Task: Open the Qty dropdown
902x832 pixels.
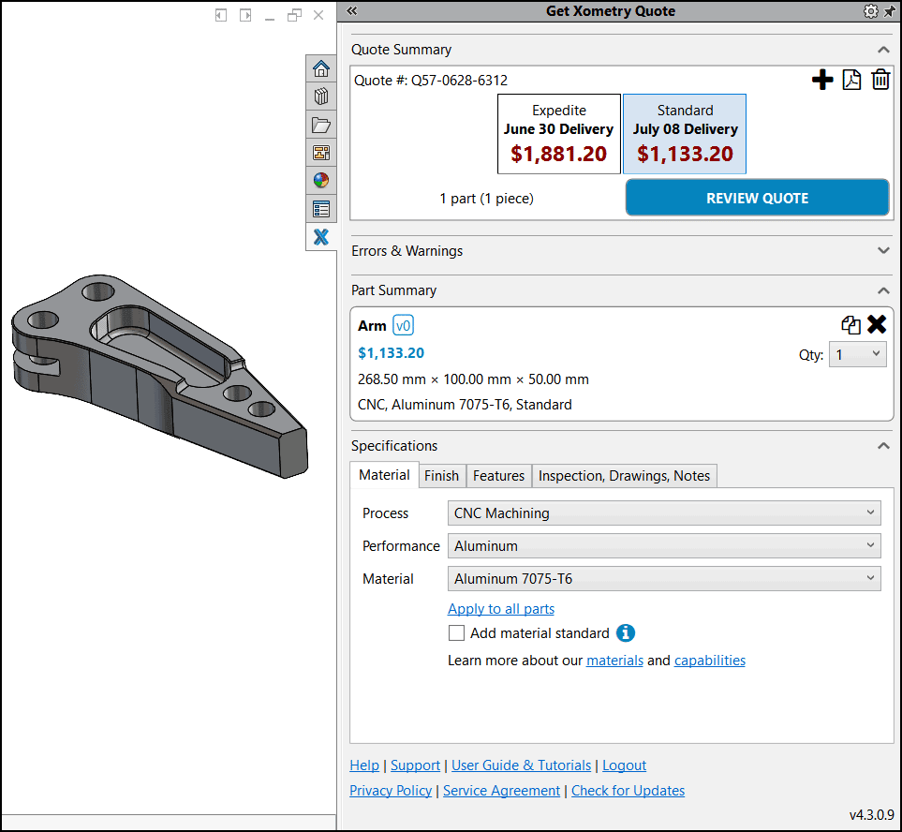Action: coord(857,354)
